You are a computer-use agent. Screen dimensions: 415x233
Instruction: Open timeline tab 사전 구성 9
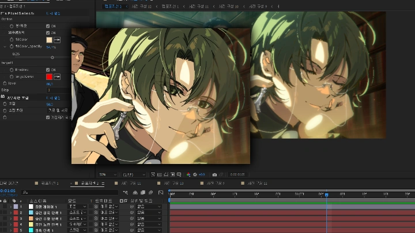point(216,183)
